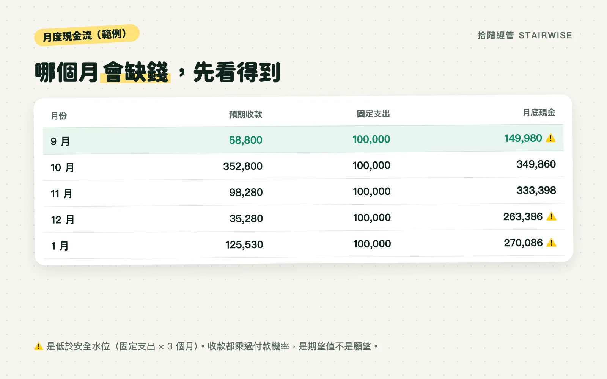The width and height of the screenshot is (607, 379).
Task: Click the 月度現金流（範例）tag
Action: [87, 35]
